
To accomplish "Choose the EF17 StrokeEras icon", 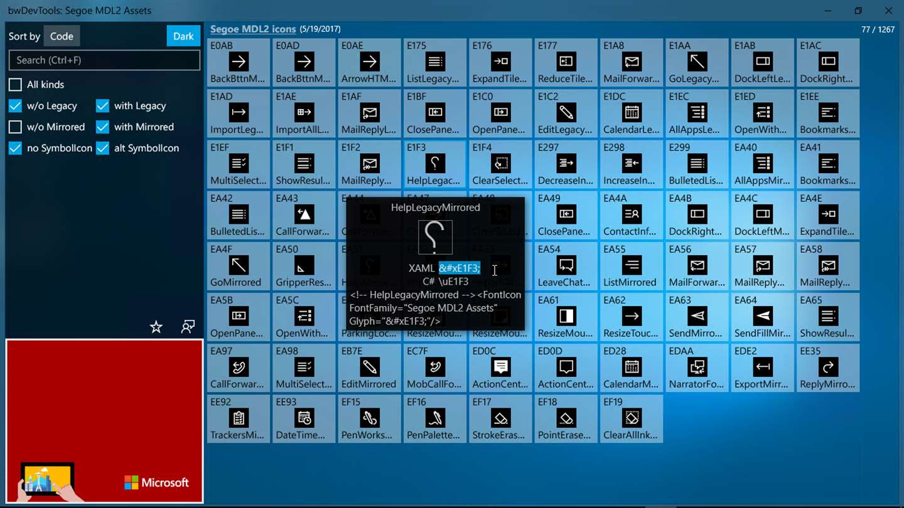I will [500, 418].
